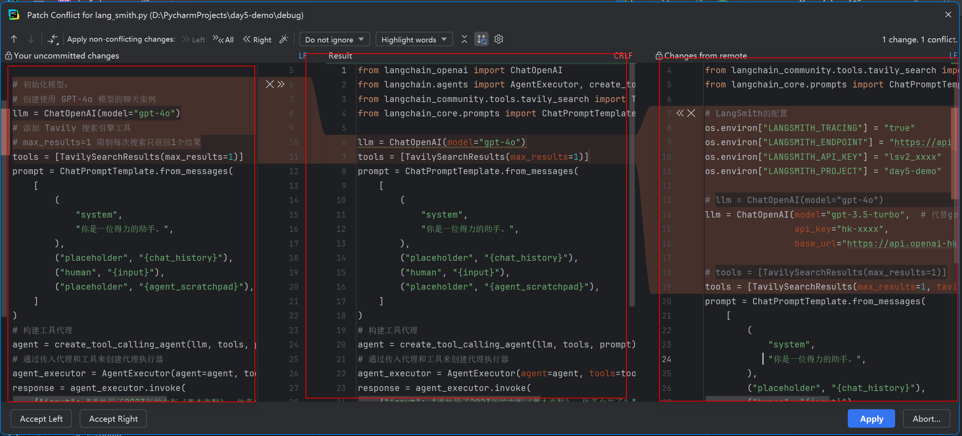The width and height of the screenshot is (962, 436).
Task: Click commented '# llm = ChatOpenAI' line in remote pane
Action: pos(794,200)
